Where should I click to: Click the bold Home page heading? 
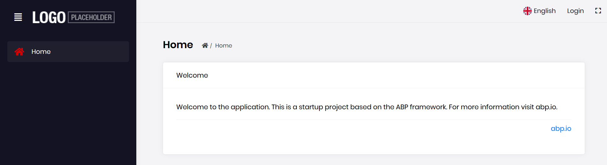point(178,45)
